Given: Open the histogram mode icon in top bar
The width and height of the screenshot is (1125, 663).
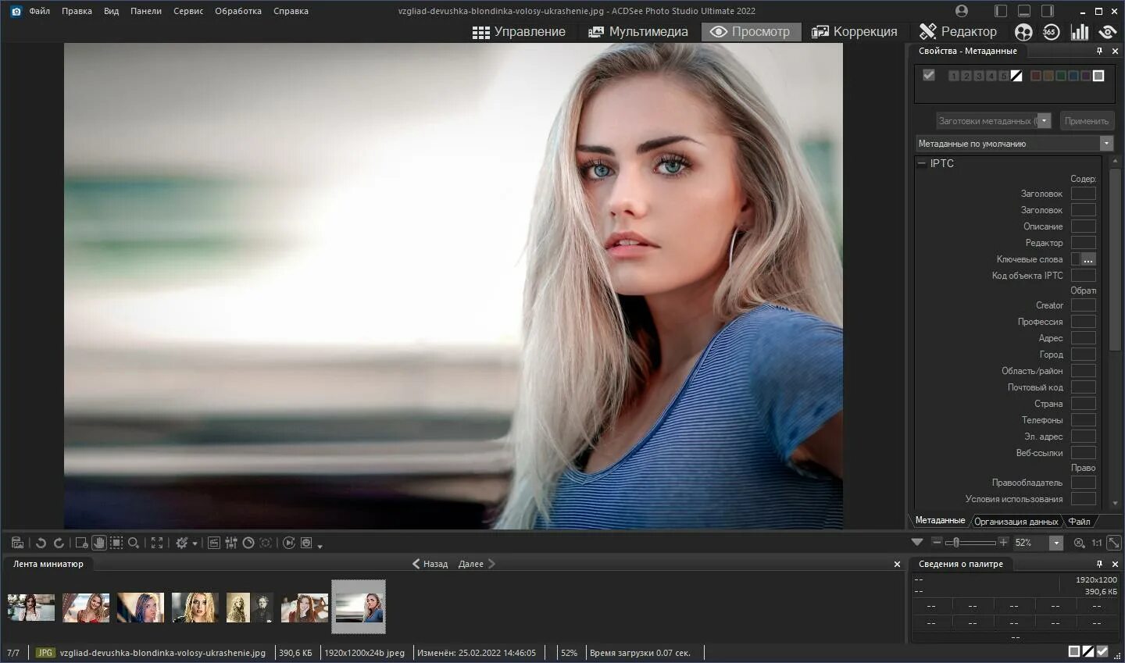Looking at the screenshot, I should tap(1080, 32).
